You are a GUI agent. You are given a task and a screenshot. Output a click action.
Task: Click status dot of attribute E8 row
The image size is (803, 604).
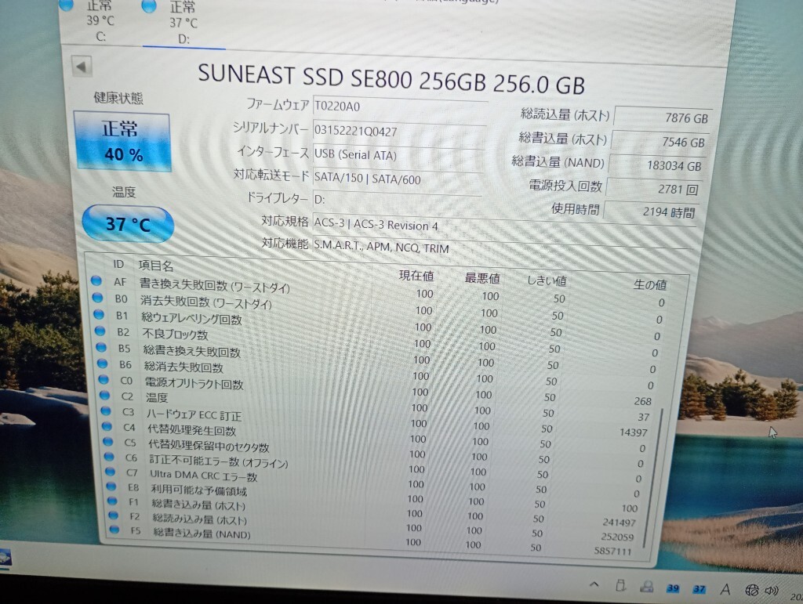click(111, 486)
